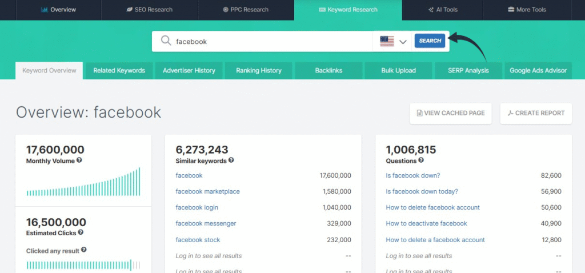Click the keyboard icon in Keyword Research tab
Screen dimensions: 585x273
(322, 10)
